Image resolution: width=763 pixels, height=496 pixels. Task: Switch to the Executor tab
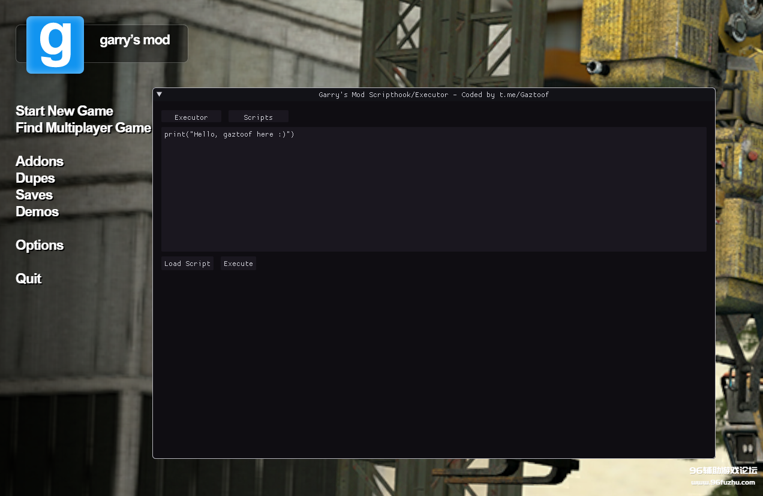[191, 117]
